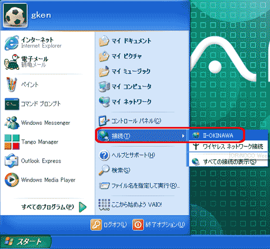
Task: Open the マイ ドキュメント folder icon
Action: (104, 41)
